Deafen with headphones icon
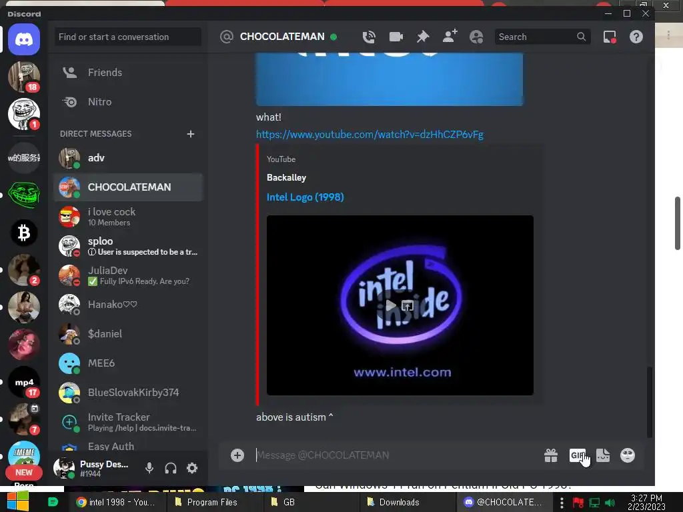This screenshot has width=683, height=512. pos(171,468)
